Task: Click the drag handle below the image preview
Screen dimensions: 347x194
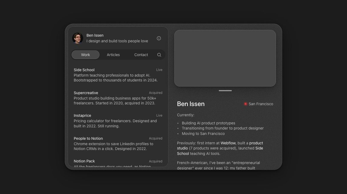Action: (225, 90)
